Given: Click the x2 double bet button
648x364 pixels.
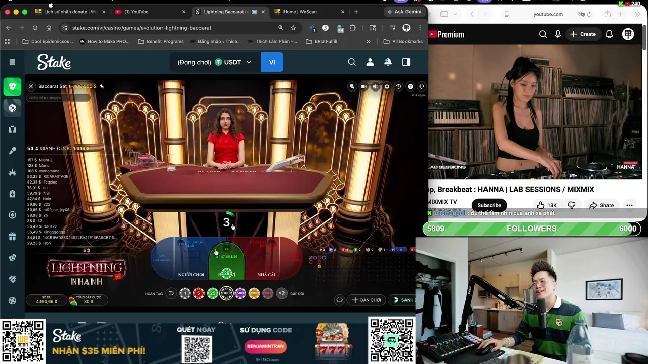Looking at the screenshot, I should pyautogui.click(x=282, y=293).
